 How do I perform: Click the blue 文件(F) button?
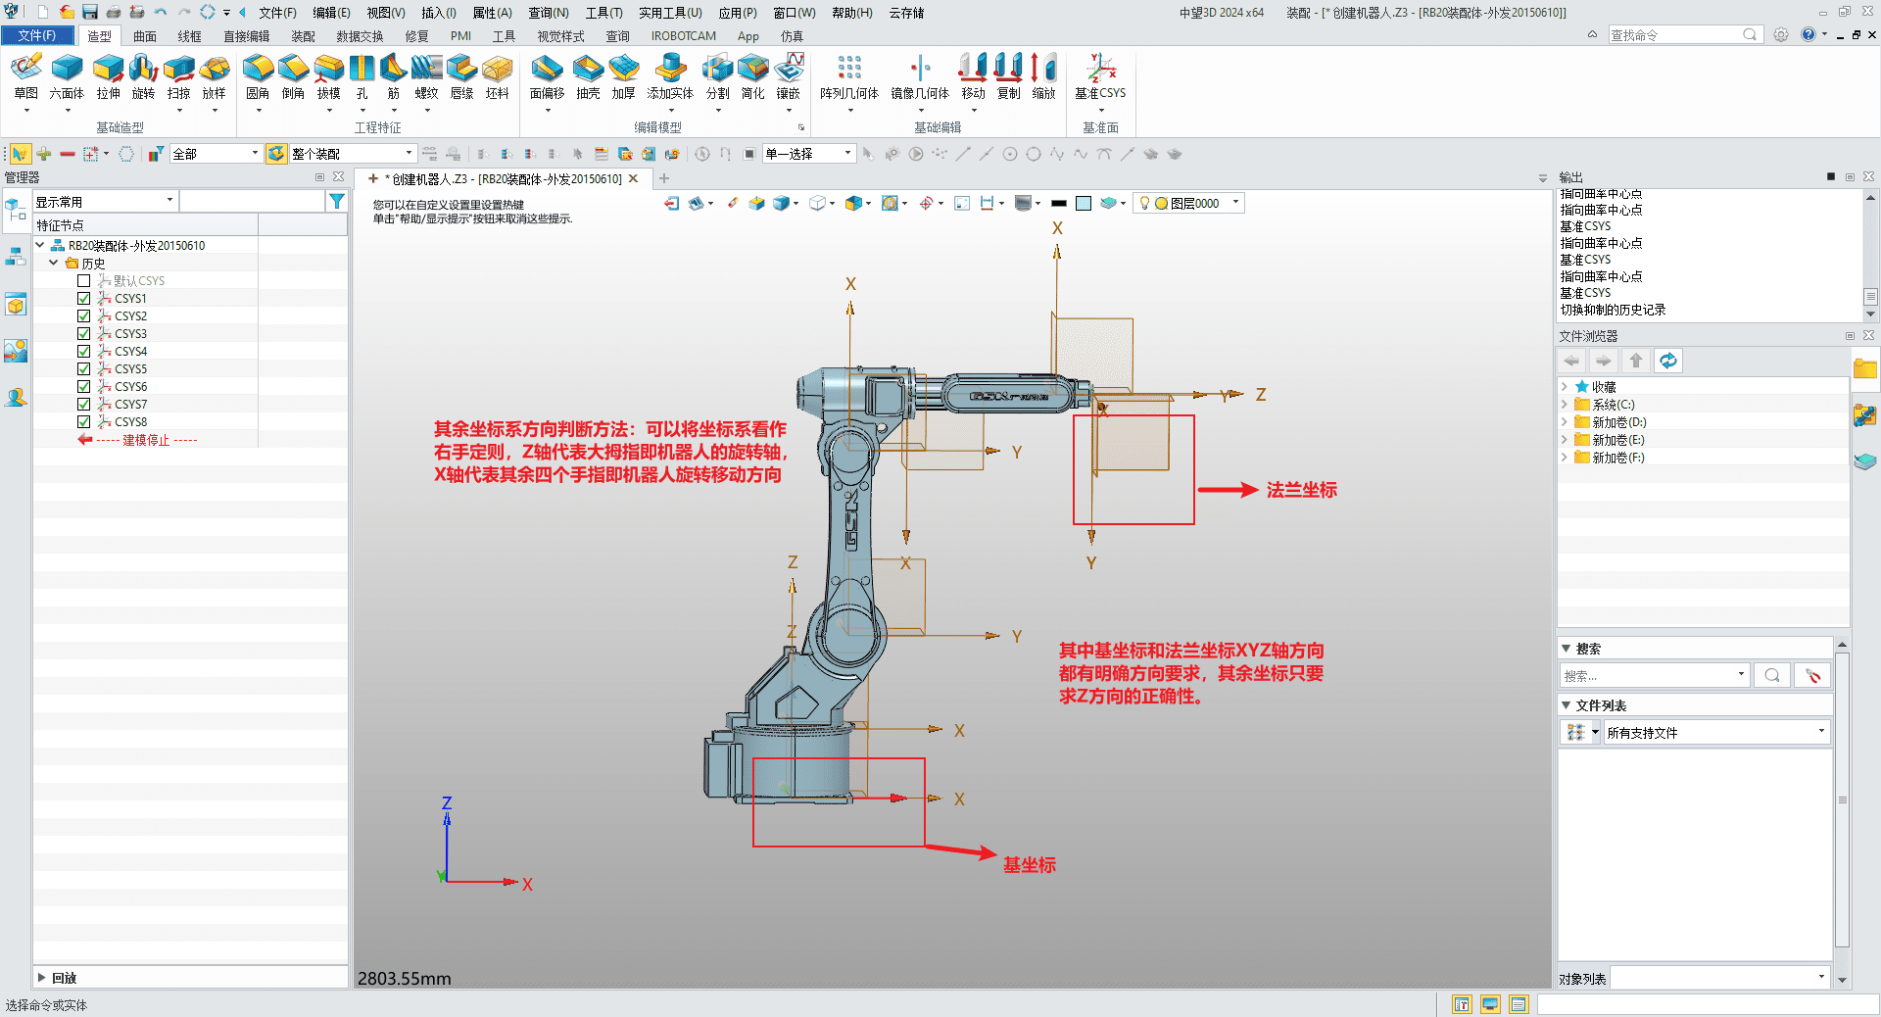37,35
